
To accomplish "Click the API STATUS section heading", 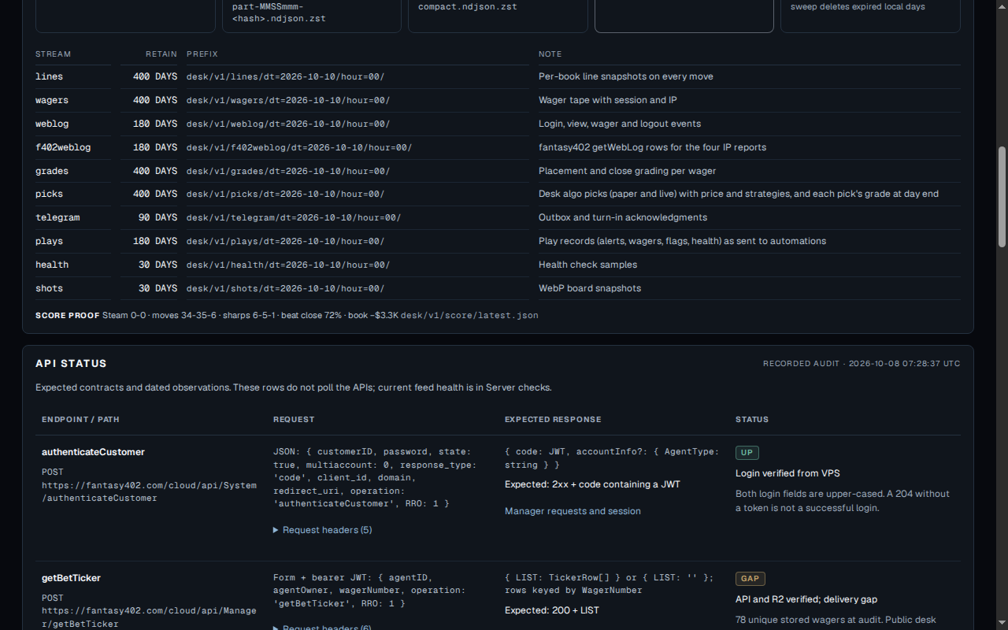I will coord(71,363).
